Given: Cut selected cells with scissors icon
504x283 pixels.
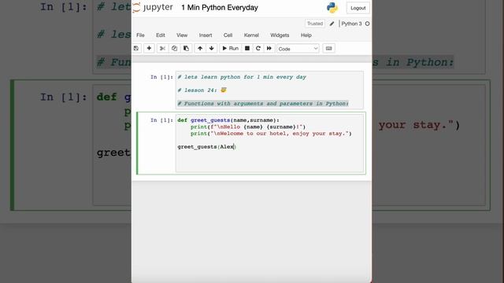Looking at the screenshot, I should 162,49.
